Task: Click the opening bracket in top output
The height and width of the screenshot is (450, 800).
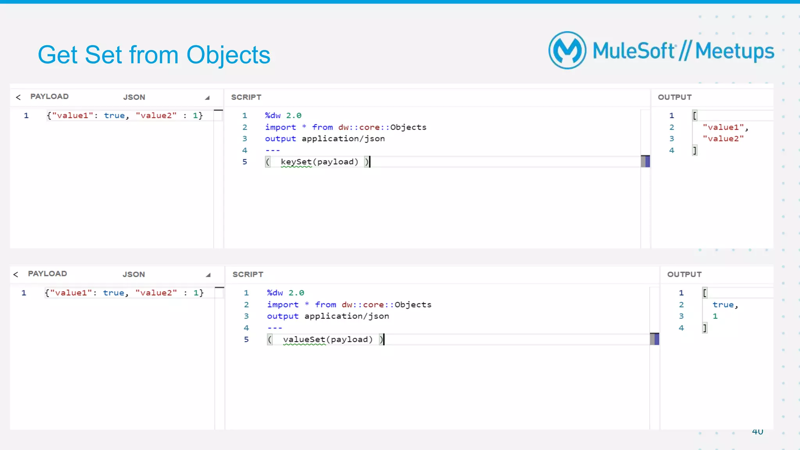Action: (695, 116)
